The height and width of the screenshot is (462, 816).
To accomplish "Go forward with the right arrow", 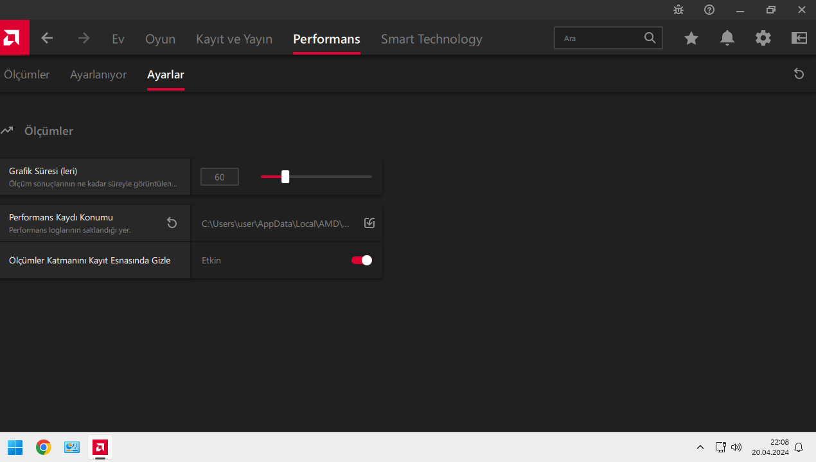I will [84, 39].
